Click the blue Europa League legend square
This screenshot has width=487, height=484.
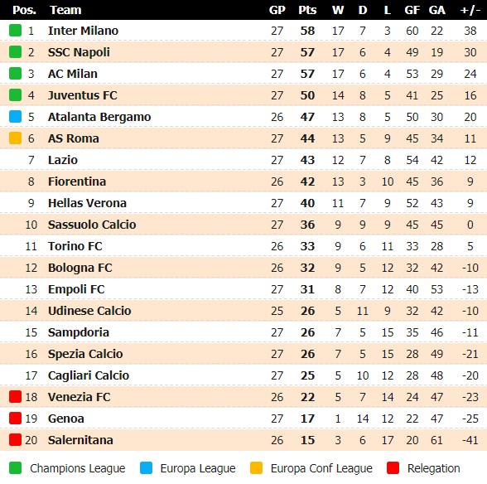pyautogui.click(x=146, y=467)
